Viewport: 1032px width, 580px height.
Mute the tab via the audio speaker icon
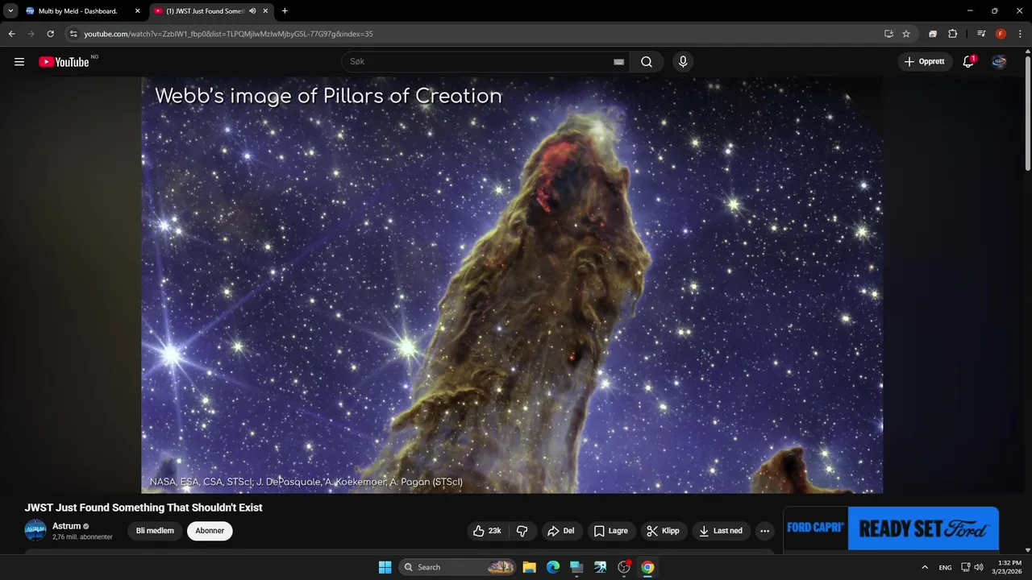tap(252, 11)
